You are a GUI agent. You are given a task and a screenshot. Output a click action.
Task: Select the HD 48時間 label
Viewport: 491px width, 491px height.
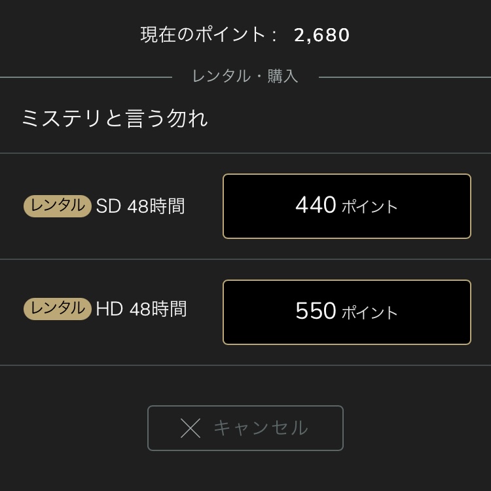(141, 309)
